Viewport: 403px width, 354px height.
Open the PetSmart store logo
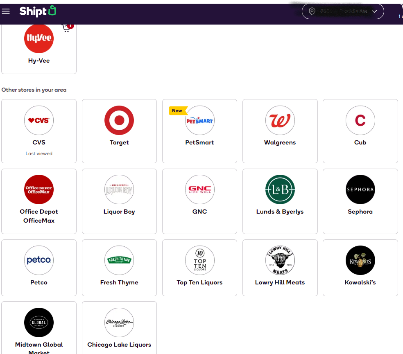tap(199, 120)
